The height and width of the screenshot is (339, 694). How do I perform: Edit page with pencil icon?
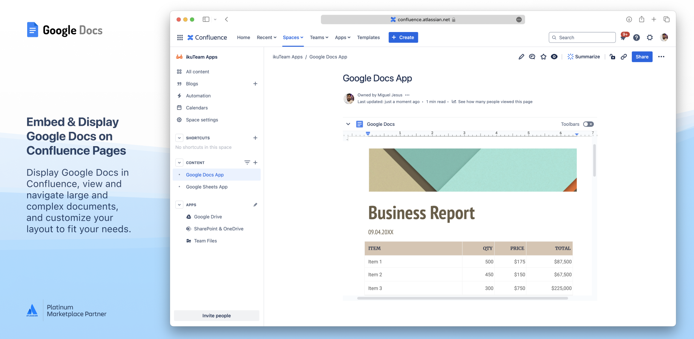click(x=521, y=57)
